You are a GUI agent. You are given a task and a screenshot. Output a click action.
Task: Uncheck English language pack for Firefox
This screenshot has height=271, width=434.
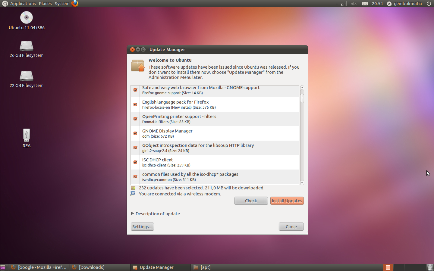pos(135,104)
